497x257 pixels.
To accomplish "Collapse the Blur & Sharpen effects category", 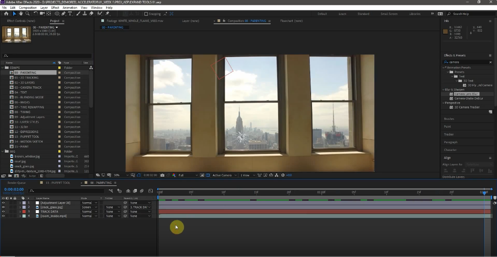I will tap(444, 89).
